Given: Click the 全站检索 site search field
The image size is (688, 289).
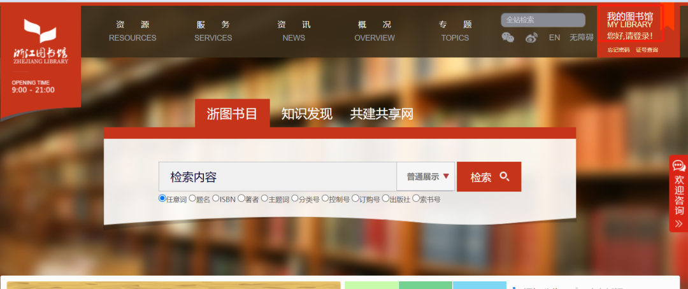Looking at the screenshot, I should pyautogui.click(x=542, y=20).
